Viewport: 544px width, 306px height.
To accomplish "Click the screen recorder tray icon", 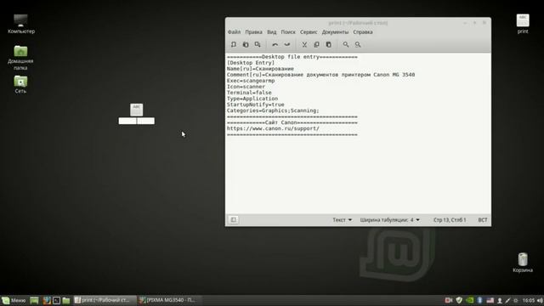I will click(x=449, y=300).
